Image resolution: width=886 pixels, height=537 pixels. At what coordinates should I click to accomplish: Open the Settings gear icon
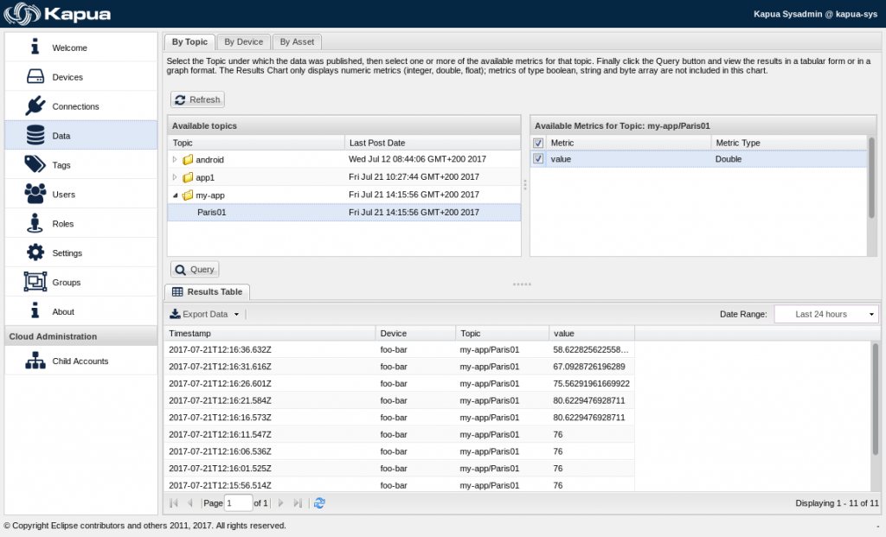click(35, 253)
